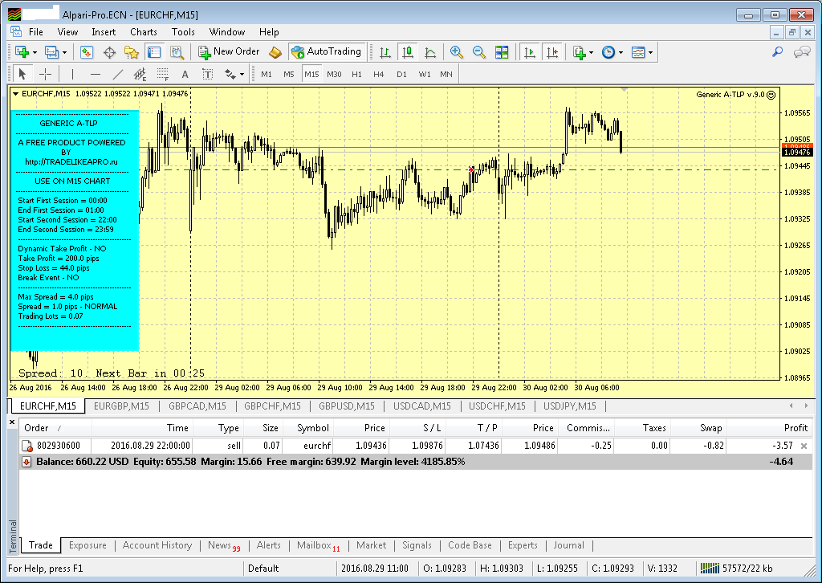Screen dimensions: 822x583
Task: Toggle chart shift
Action: 552,52
